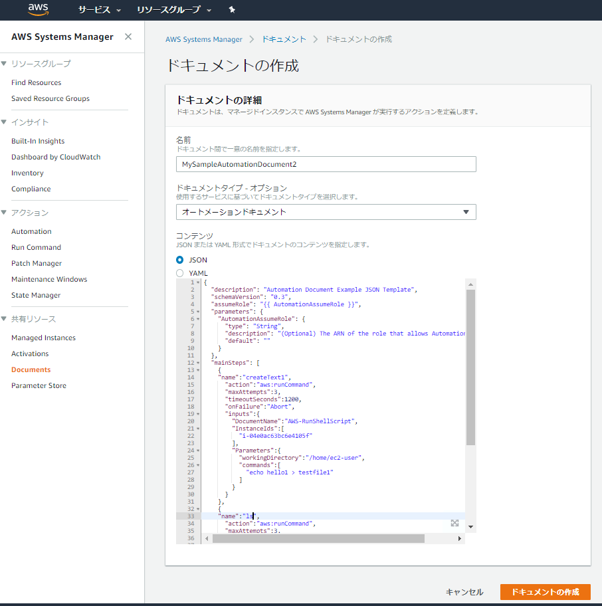Screen dimensions: 602x606
Task: Select the JSON content format
Action: tap(179, 260)
